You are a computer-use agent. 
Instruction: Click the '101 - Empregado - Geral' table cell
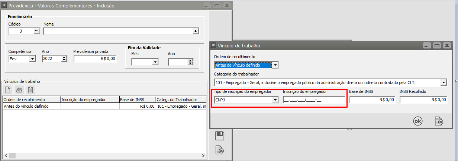pos(181,106)
